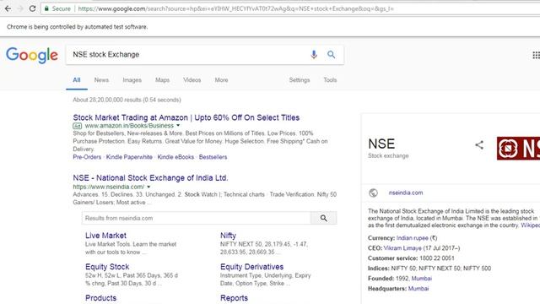
Task: Open the Indian rupee currency link
Action: (x=413, y=238)
